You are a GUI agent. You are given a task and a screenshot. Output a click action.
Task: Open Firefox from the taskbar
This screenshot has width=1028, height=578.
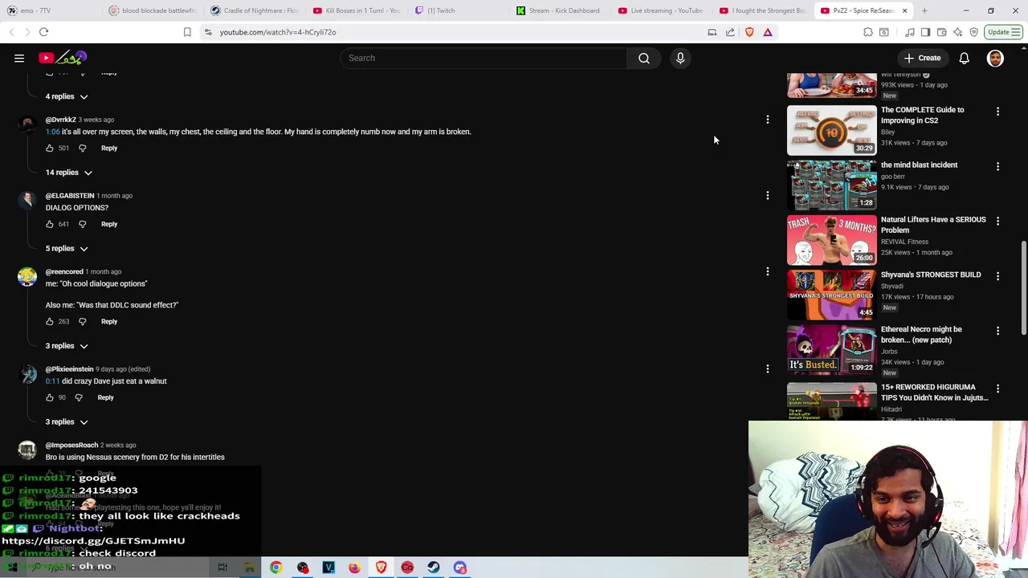coord(354,568)
